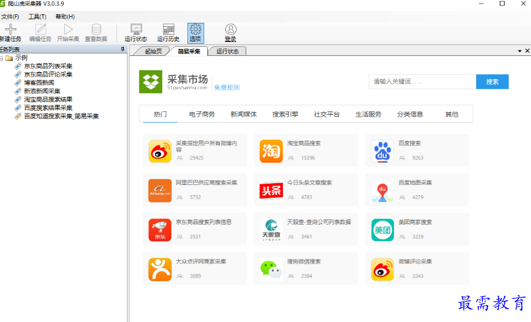Click the 京东商品搜索列表信息 title

pyautogui.click(x=204, y=222)
